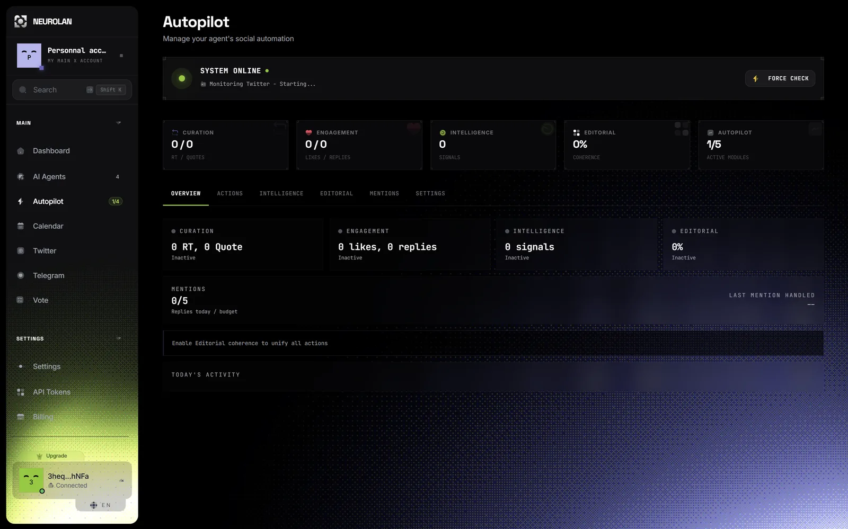Image resolution: width=848 pixels, height=529 pixels.
Task: Switch to the Settings tab
Action: [430, 194]
